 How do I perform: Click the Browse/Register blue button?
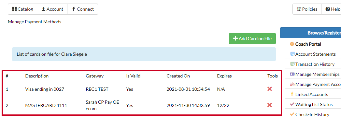[x=311, y=33]
